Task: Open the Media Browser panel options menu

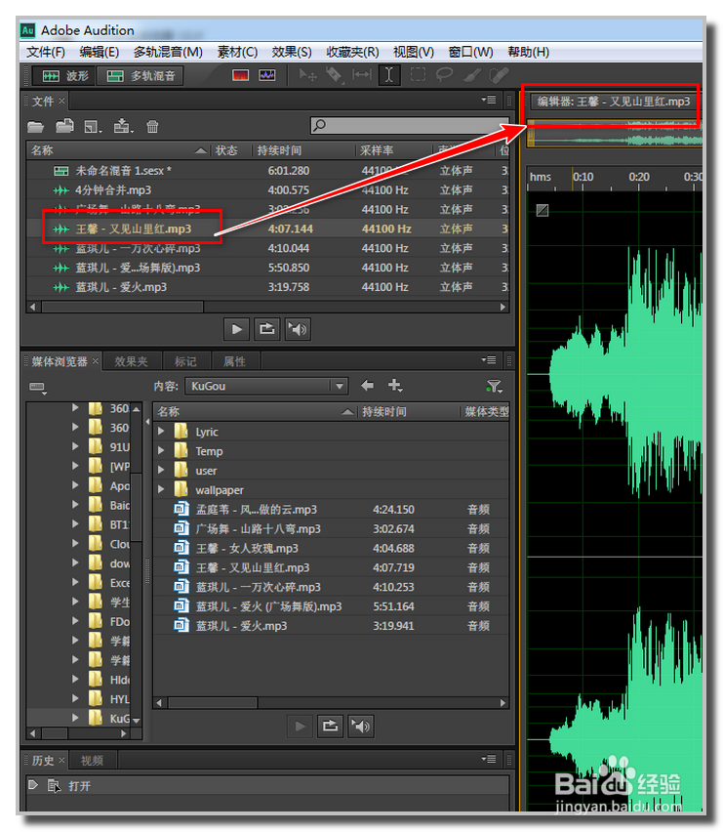Action: pos(489,360)
